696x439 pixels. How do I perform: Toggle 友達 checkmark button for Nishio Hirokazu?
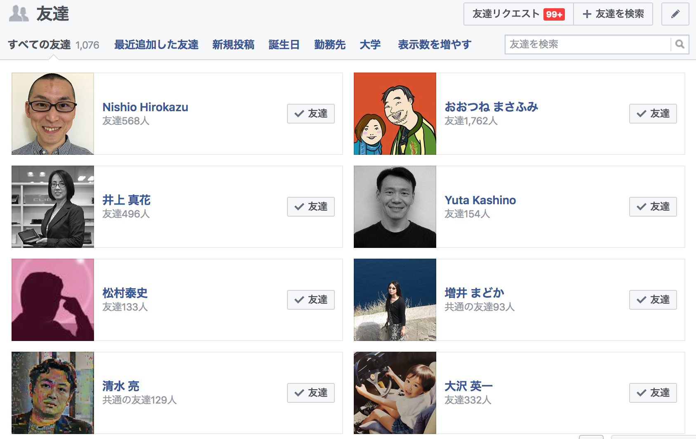pyautogui.click(x=311, y=114)
